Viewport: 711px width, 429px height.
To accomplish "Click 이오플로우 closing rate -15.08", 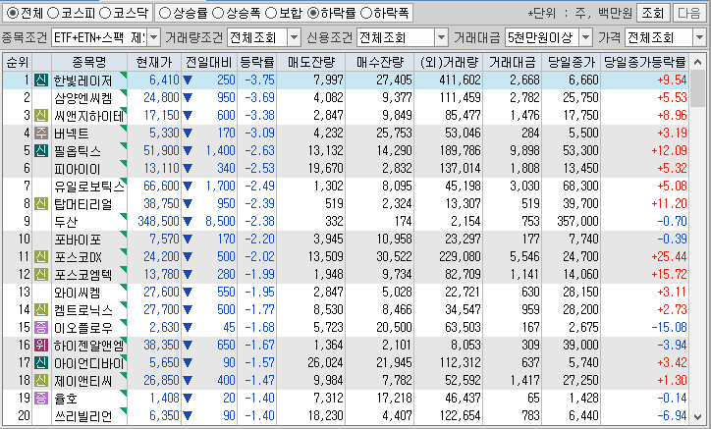I will [x=669, y=328].
